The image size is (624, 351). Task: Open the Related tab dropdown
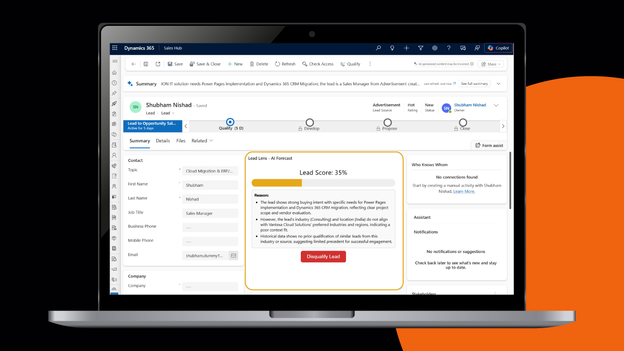point(202,141)
